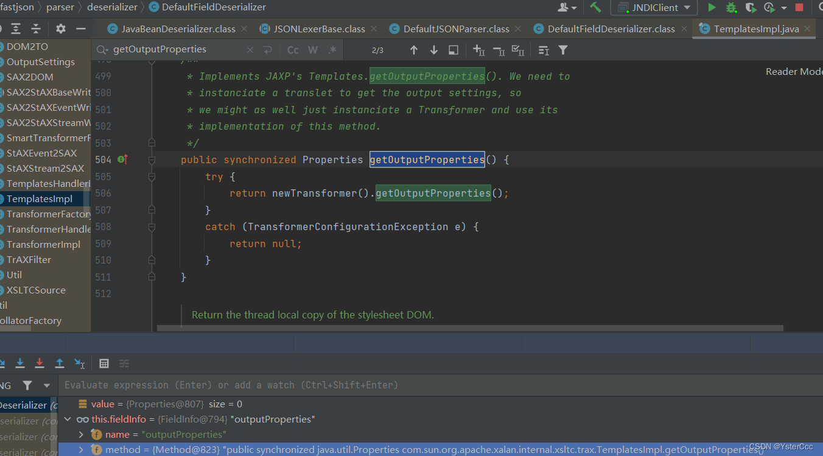Screen dimensions: 823x456
Task: Run to cursor debug icon
Action: [x=79, y=363]
